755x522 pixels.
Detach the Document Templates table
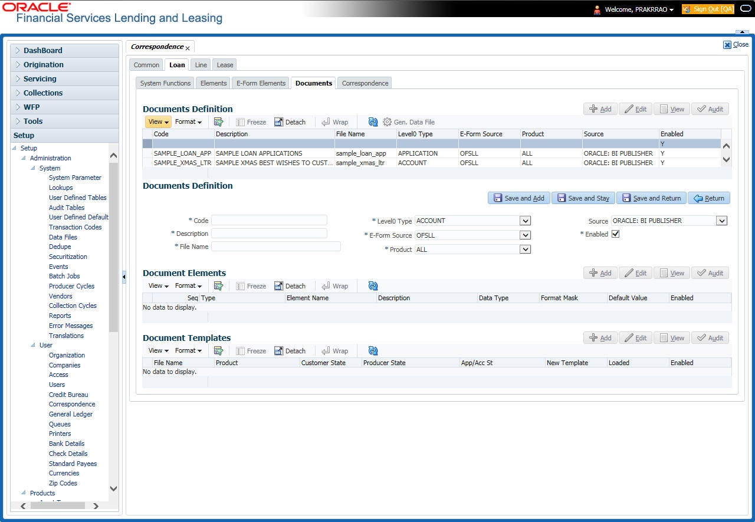click(x=290, y=351)
